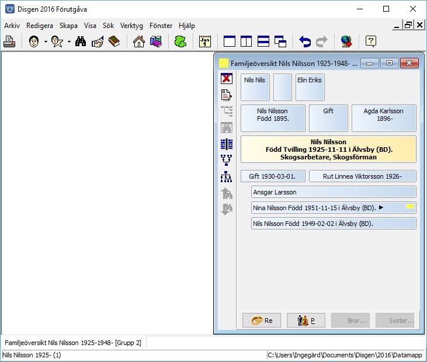This screenshot has height=362, width=427.
Task: Select the single window layout icon
Action: (230, 41)
